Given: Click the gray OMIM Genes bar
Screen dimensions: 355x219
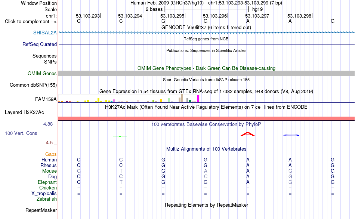Looking at the screenshot, I should click(207, 73).
